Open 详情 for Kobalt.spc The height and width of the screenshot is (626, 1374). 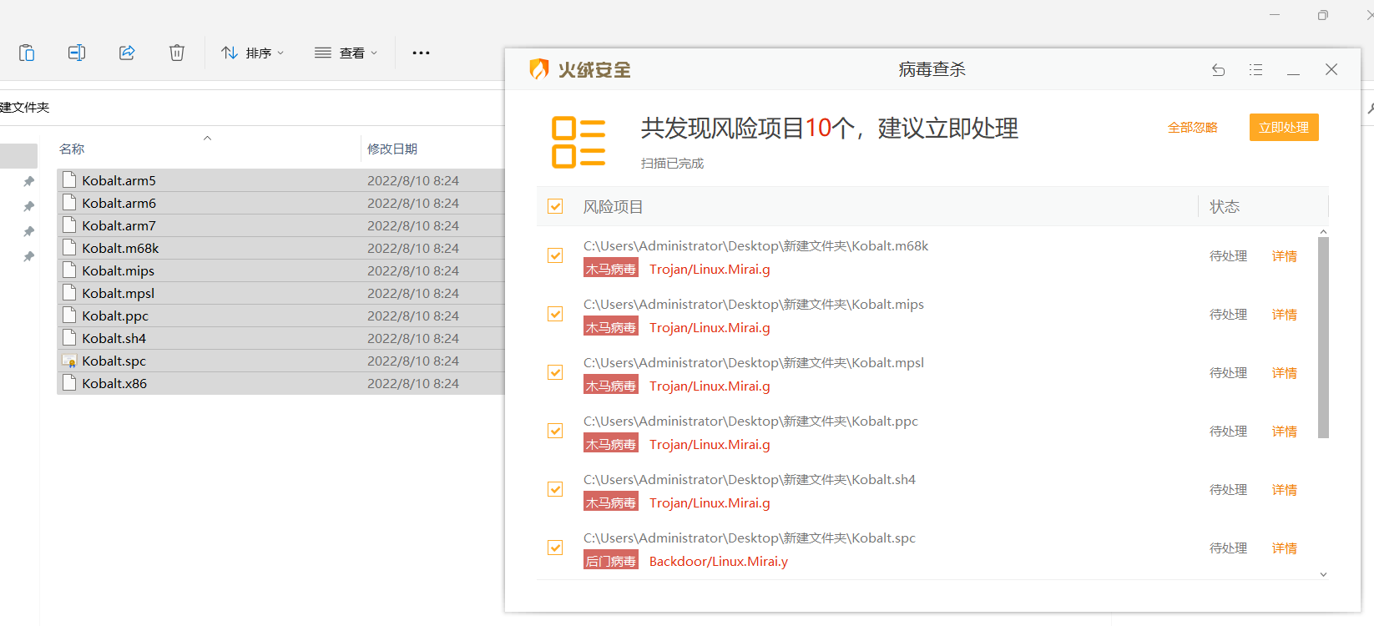[1284, 548]
